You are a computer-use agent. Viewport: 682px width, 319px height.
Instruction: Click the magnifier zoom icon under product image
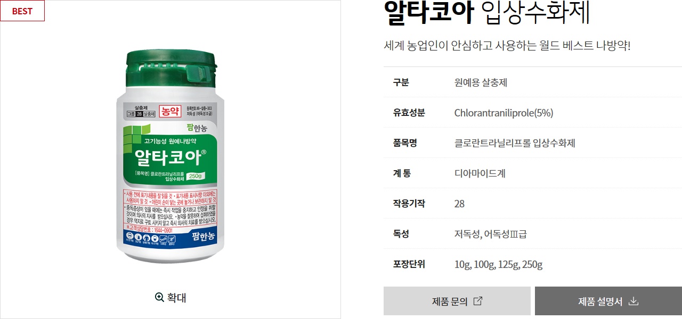159,297
